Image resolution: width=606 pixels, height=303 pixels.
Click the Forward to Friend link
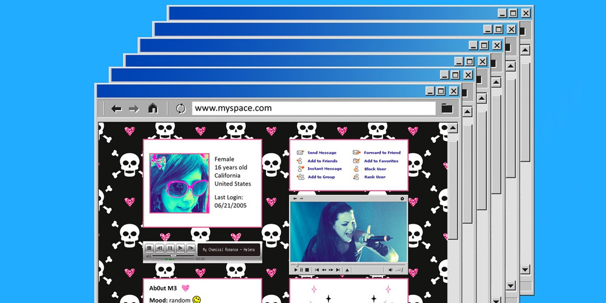[x=382, y=153]
